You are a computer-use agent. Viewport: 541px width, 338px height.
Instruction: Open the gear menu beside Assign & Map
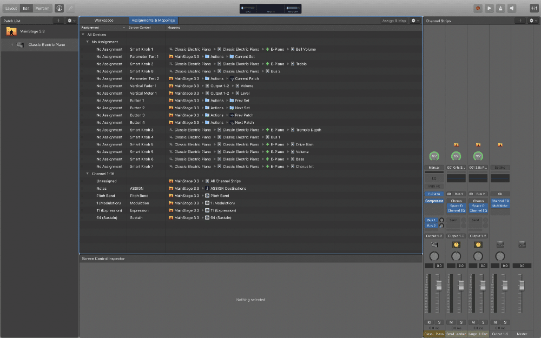pyautogui.click(x=415, y=21)
